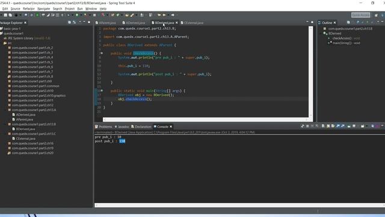Open the Run menu
Viewport: 385px width, 217px height.
click(80, 8)
